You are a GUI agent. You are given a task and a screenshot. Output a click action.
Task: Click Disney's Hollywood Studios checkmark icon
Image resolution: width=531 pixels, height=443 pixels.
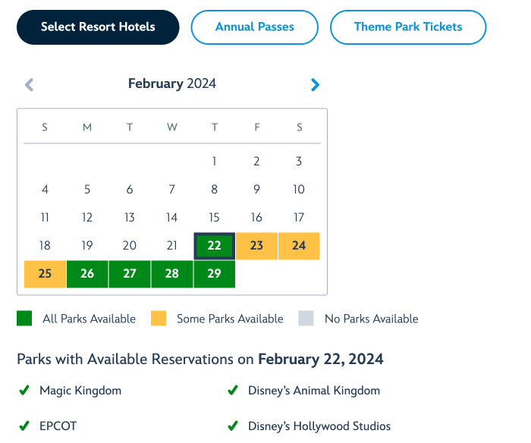[x=233, y=426]
